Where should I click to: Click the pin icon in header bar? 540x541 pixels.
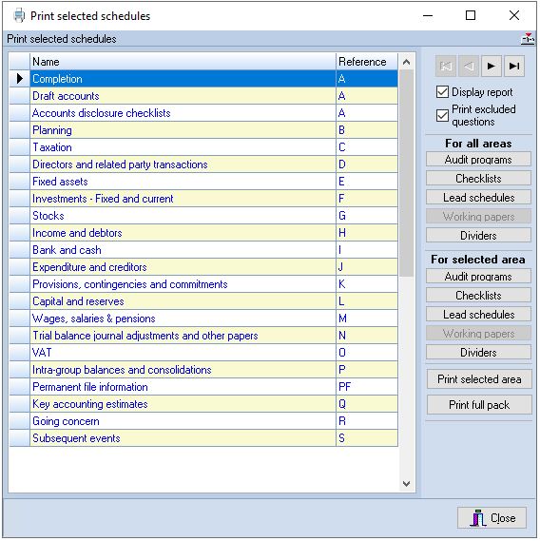click(x=528, y=39)
